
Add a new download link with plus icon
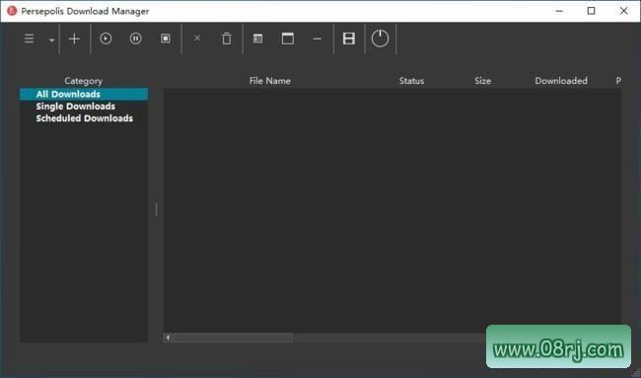pyautogui.click(x=74, y=38)
